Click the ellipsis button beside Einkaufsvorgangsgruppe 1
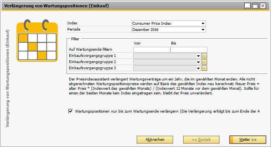271x147 pixels. click(x=204, y=56)
